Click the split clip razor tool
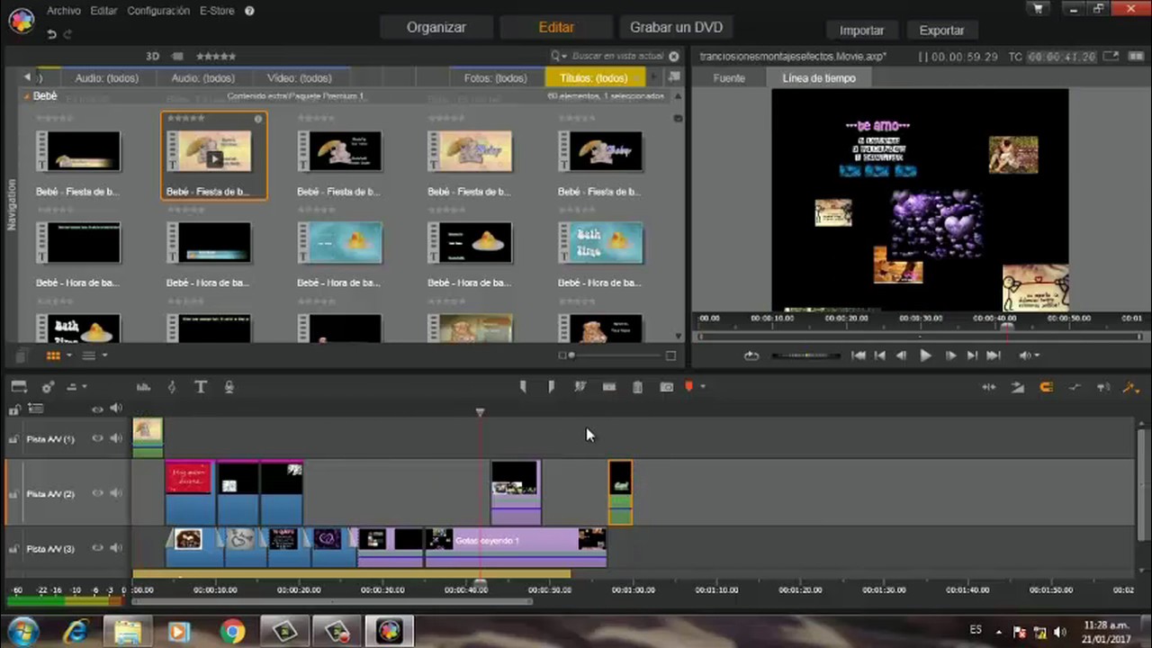 click(x=580, y=387)
